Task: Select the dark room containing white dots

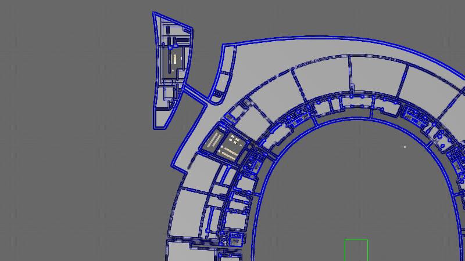Action: click(233, 146)
